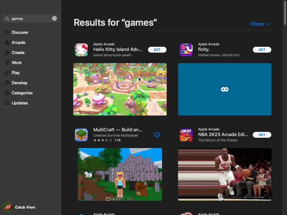Click the Calub Viem avatar picture
The height and width of the screenshot is (215, 287).
(8, 207)
